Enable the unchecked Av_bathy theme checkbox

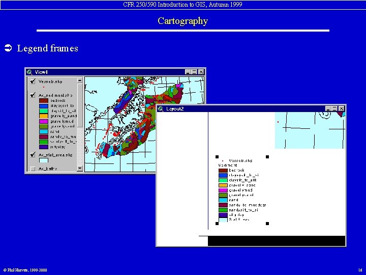click(33, 169)
